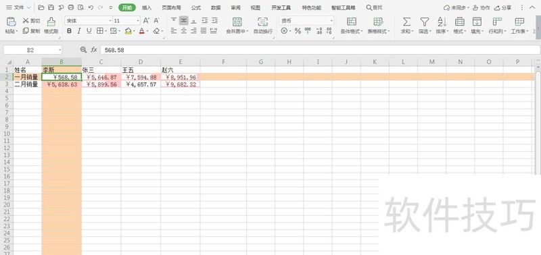Click the Sort A-Z icon
This screenshot has width=541, height=255.
coord(442,22)
